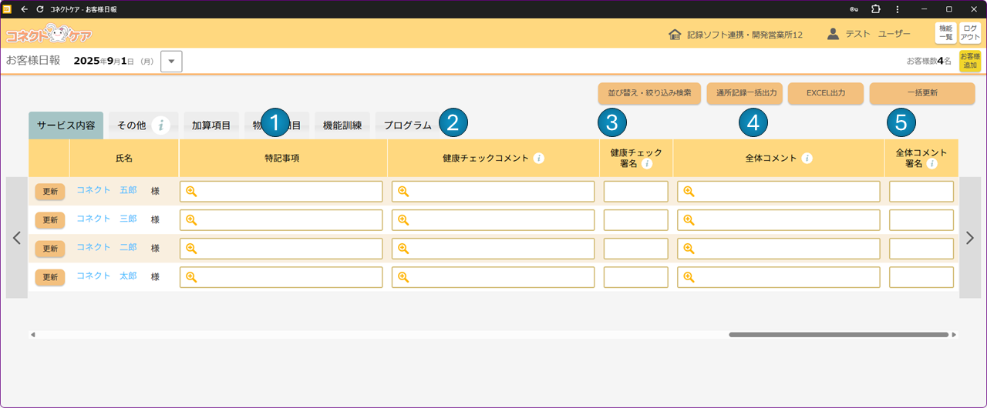Click info icon beside 健康チェックコメント header

click(539, 159)
